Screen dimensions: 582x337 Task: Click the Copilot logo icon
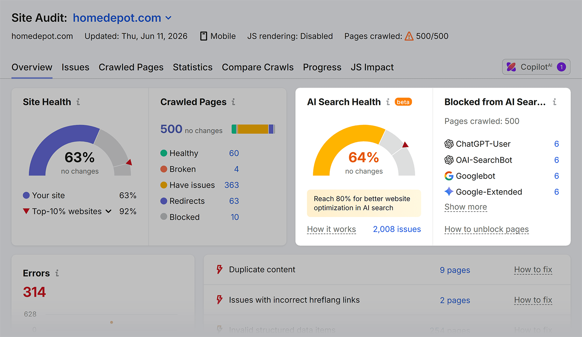click(x=511, y=67)
